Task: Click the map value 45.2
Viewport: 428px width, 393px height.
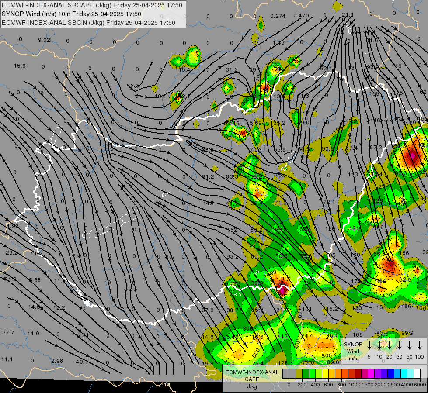Action: 332,309
